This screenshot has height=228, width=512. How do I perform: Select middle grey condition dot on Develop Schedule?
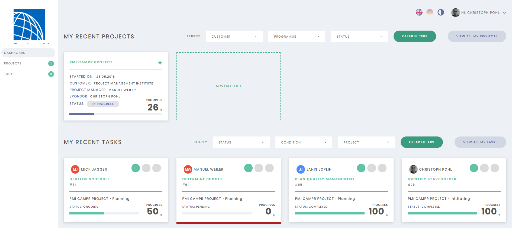point(146,168)
